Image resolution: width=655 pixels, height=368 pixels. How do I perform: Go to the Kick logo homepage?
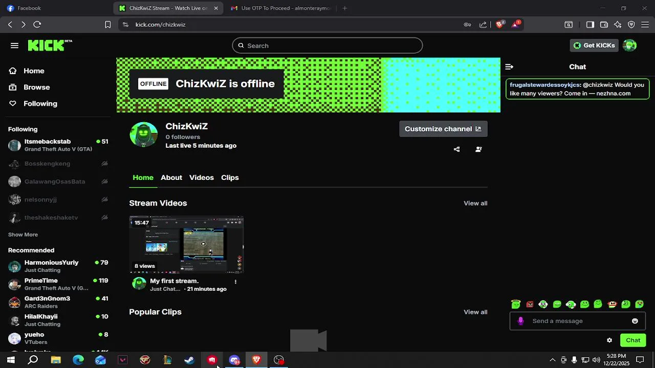point(50,45)
